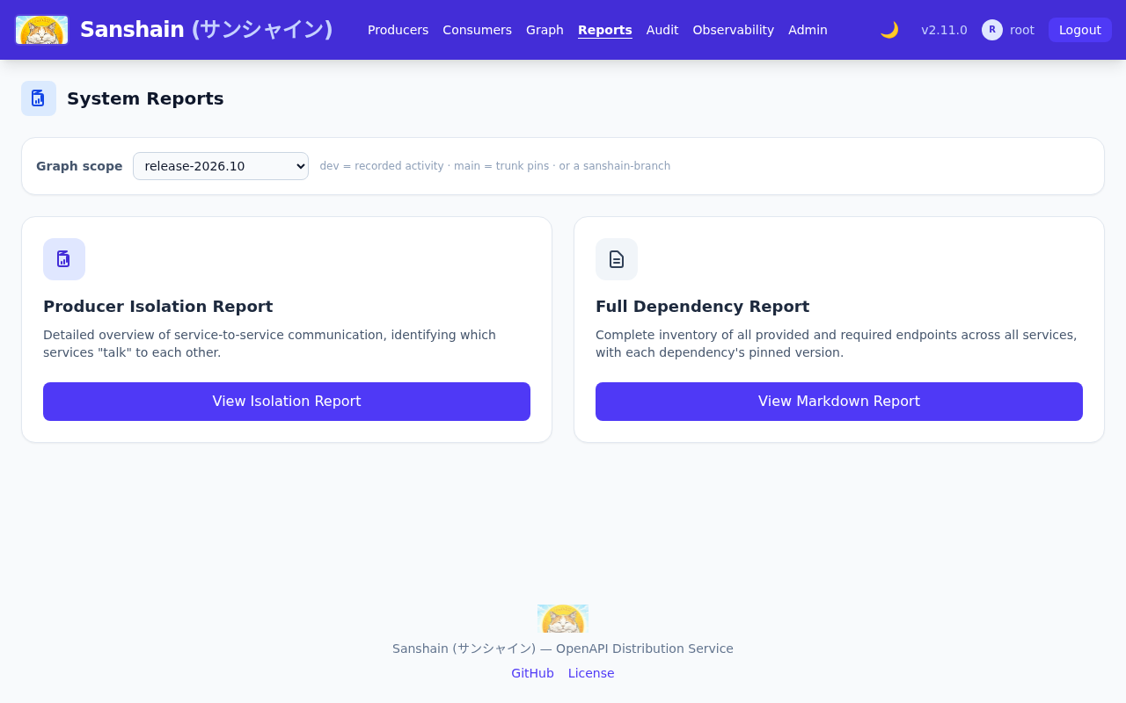1126x703 pixels.
Task: Navigate to the Graph page
Action: 545,30
